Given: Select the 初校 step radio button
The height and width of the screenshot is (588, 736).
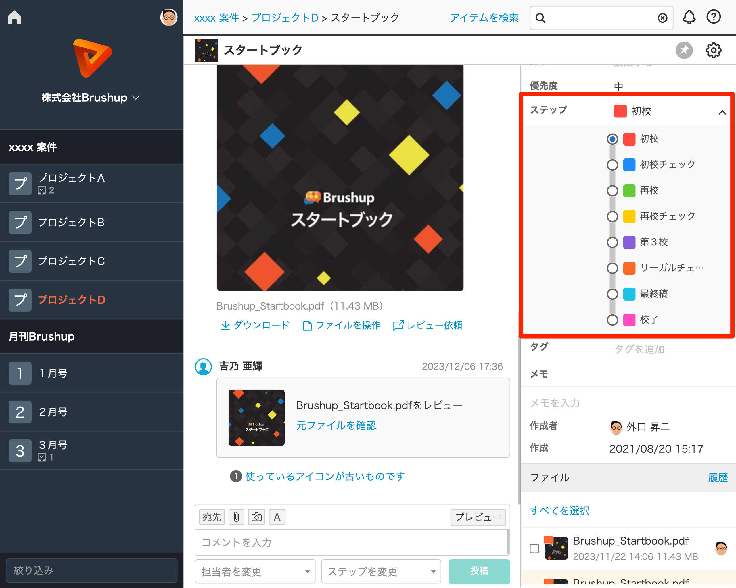Looking at the screenshot, I should pos(612,139).
